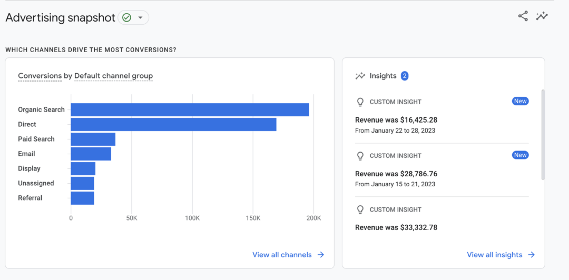
Task: Click the lightbulb icon beside $28,786.76 insight
Action: pyautogui.click(x=360, y=156)
